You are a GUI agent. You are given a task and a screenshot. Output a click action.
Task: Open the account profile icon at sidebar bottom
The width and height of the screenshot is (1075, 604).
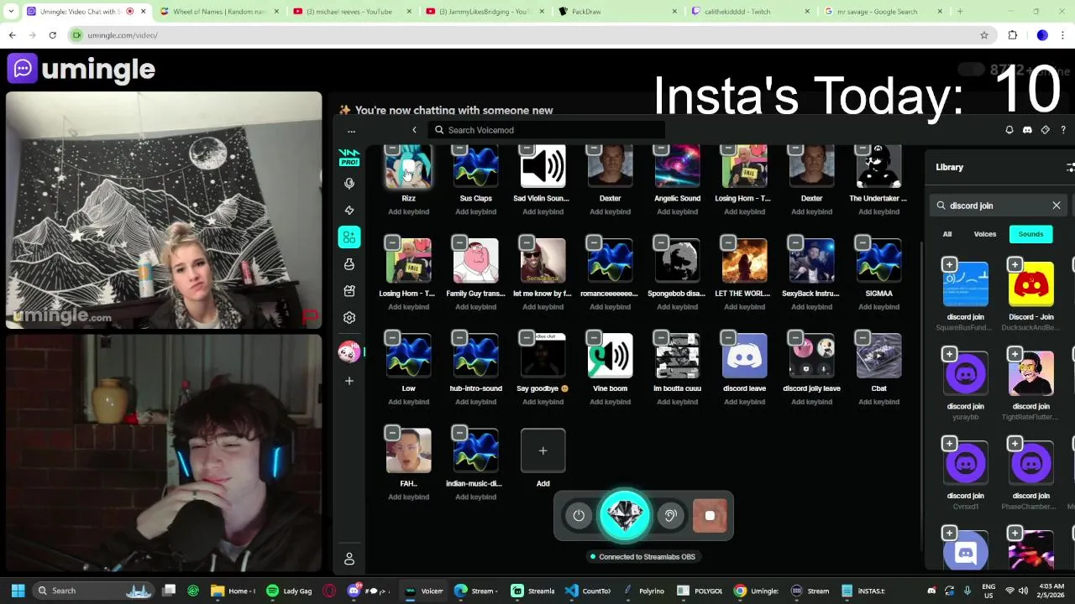[349, 559]
